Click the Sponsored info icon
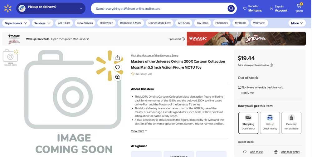Image resolution: width=312 pixels, height=157 pixels. coord(183,39)
